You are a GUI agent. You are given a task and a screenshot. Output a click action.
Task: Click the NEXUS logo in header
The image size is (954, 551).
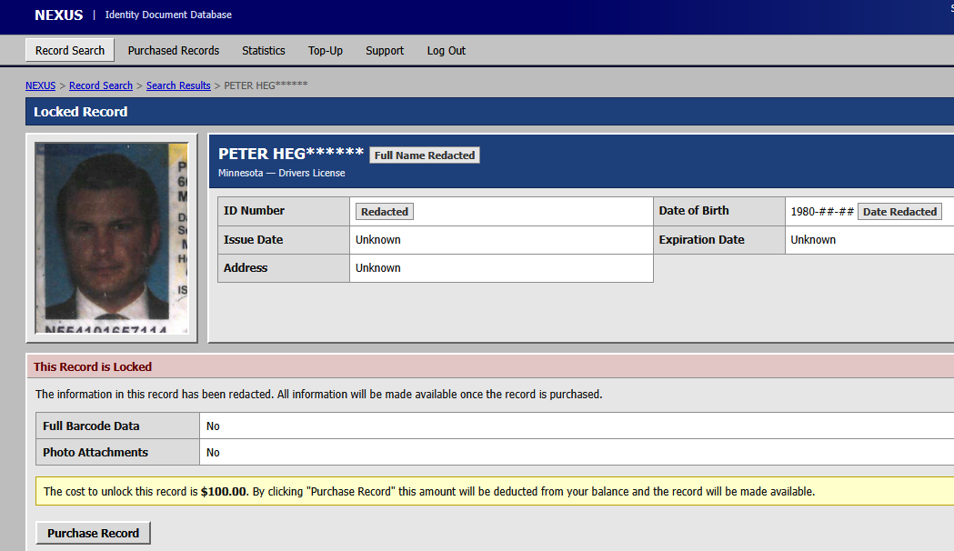pos(58,15)
